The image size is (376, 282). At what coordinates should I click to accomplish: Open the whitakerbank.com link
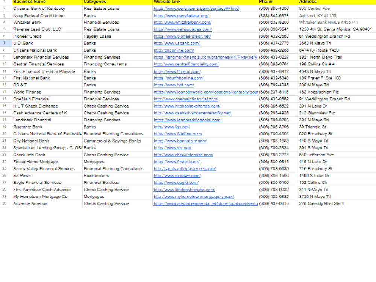(182, 22)
